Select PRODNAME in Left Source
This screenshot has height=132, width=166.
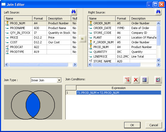(17, 28)
